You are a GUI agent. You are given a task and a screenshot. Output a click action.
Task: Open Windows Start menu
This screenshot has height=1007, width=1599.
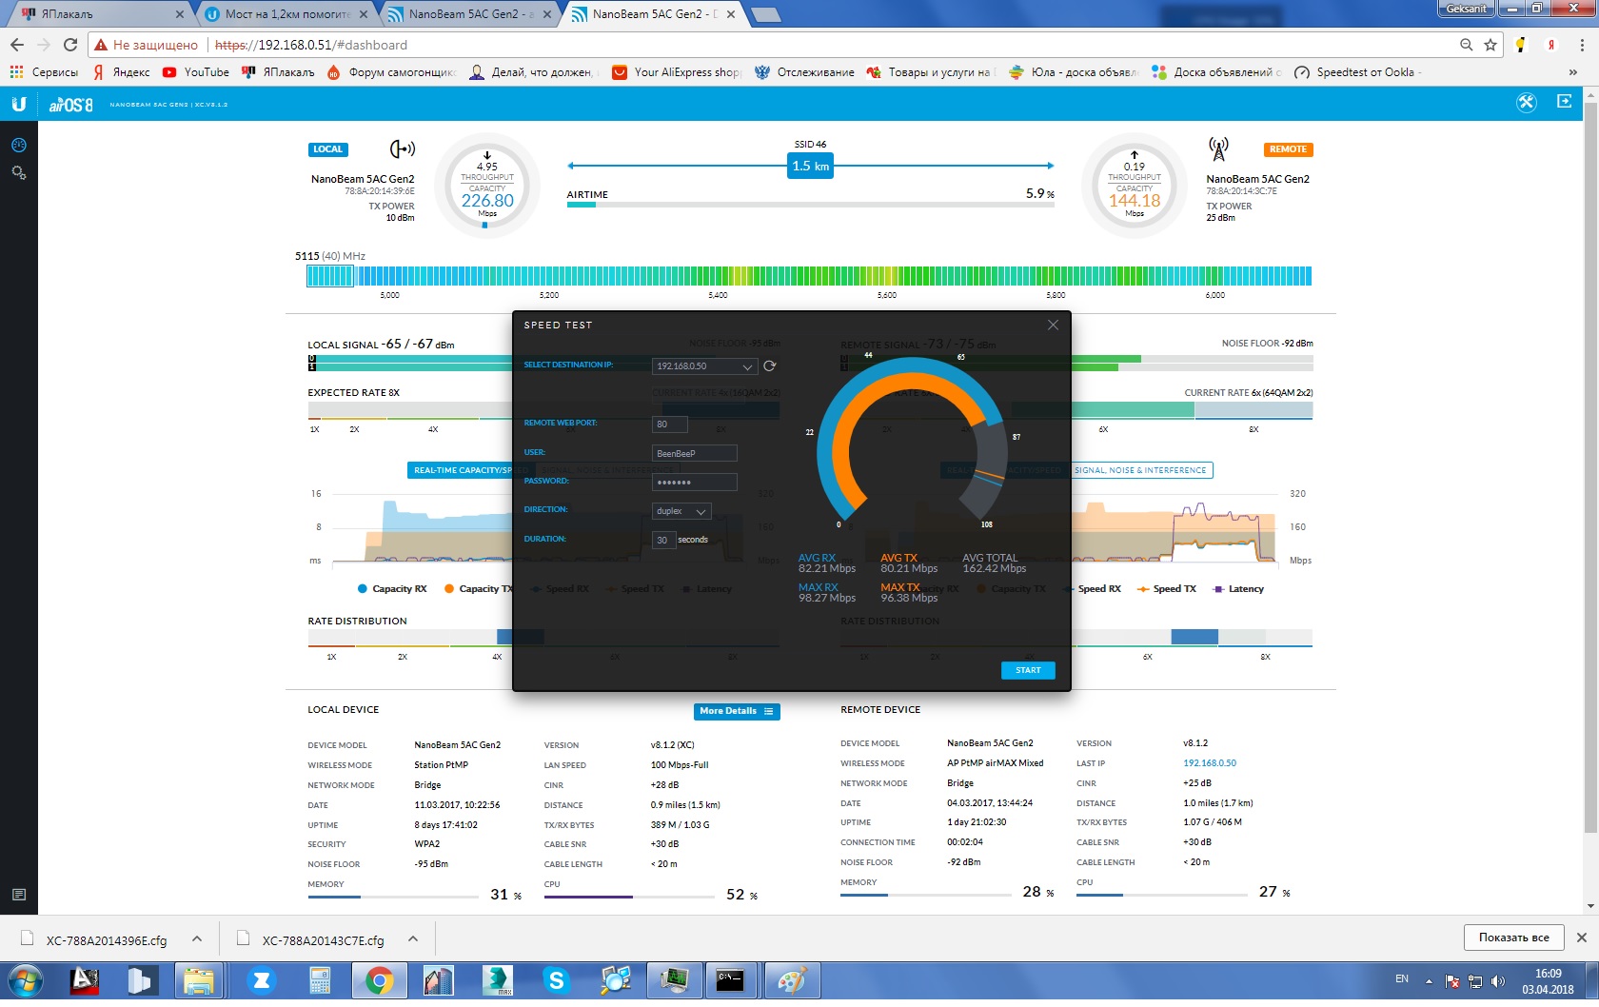[x=24, y=981]
